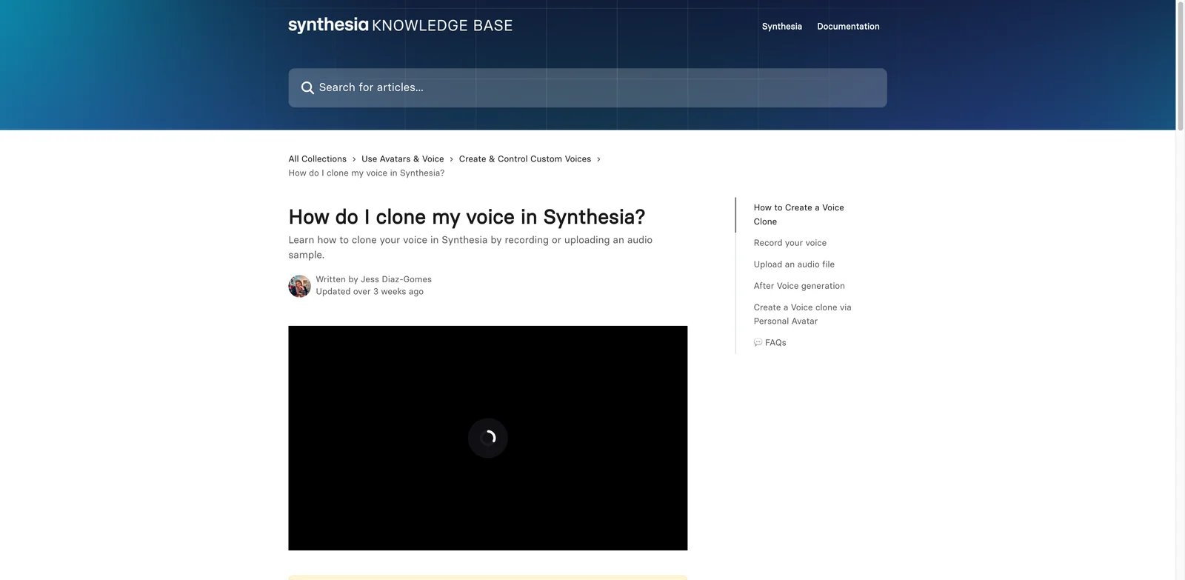Click the video loading spinner
Viewport: 1185px width, 580px height.
(x=487, y=438)
